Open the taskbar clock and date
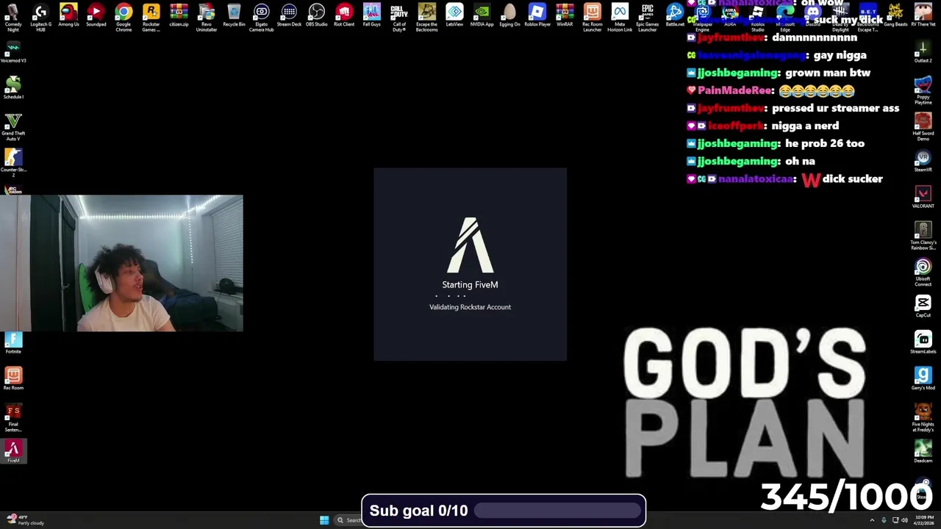The image size is (941, 529). [x=924, y=520]
